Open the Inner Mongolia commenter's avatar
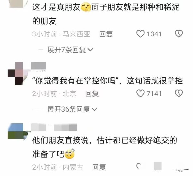The width and height of the screenshot is (193, 176). pyautogui.click(x=18, y=132)
